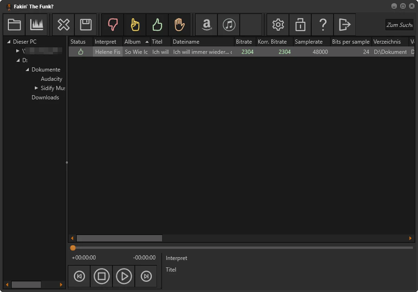The image size is (418, 292).
Task: Collapse the Dieser PC tree node
Action: point(8,42)
